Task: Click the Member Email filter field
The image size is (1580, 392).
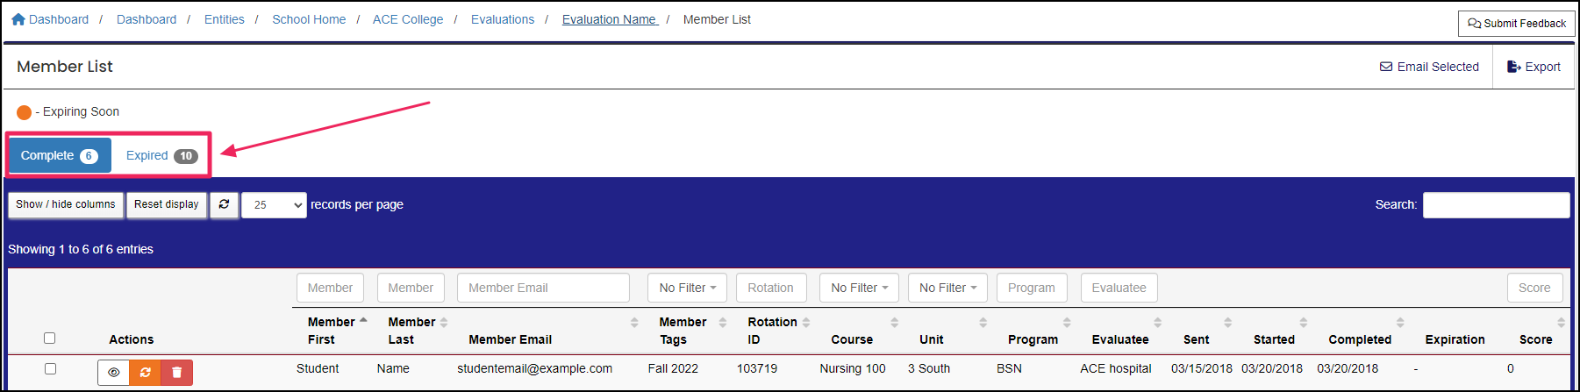Action: (543, 288)
